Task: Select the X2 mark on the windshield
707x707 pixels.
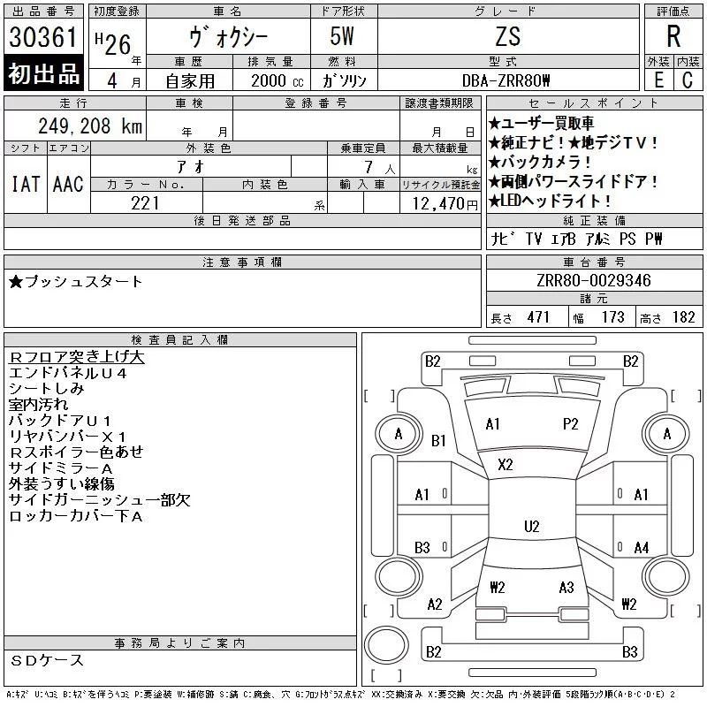Action: pyautogui.click(x=505, y=465)
